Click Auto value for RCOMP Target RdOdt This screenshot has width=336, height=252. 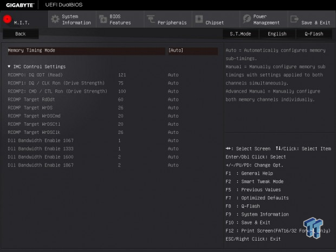pos(173,99)
